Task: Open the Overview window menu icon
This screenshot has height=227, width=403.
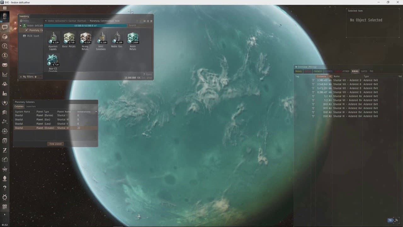Action: tap(296, 67)
